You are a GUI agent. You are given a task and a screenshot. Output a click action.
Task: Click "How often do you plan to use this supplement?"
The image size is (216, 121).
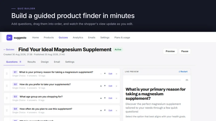click(46, 109)
